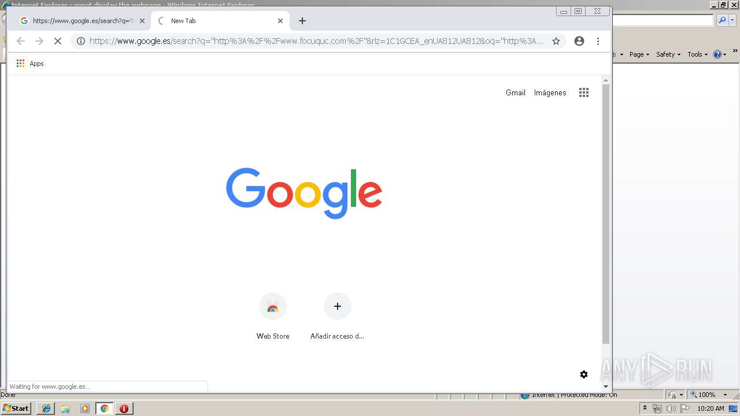Image resolution: width=740 pixels, height=416 pixels.
Task: Add a shortcut via Añadir acceso directo
Action: (338, 316)
